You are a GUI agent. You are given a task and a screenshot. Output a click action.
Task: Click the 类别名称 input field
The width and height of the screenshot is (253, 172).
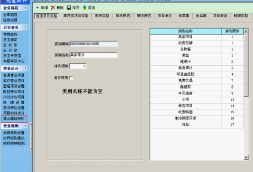coord(94,55)
